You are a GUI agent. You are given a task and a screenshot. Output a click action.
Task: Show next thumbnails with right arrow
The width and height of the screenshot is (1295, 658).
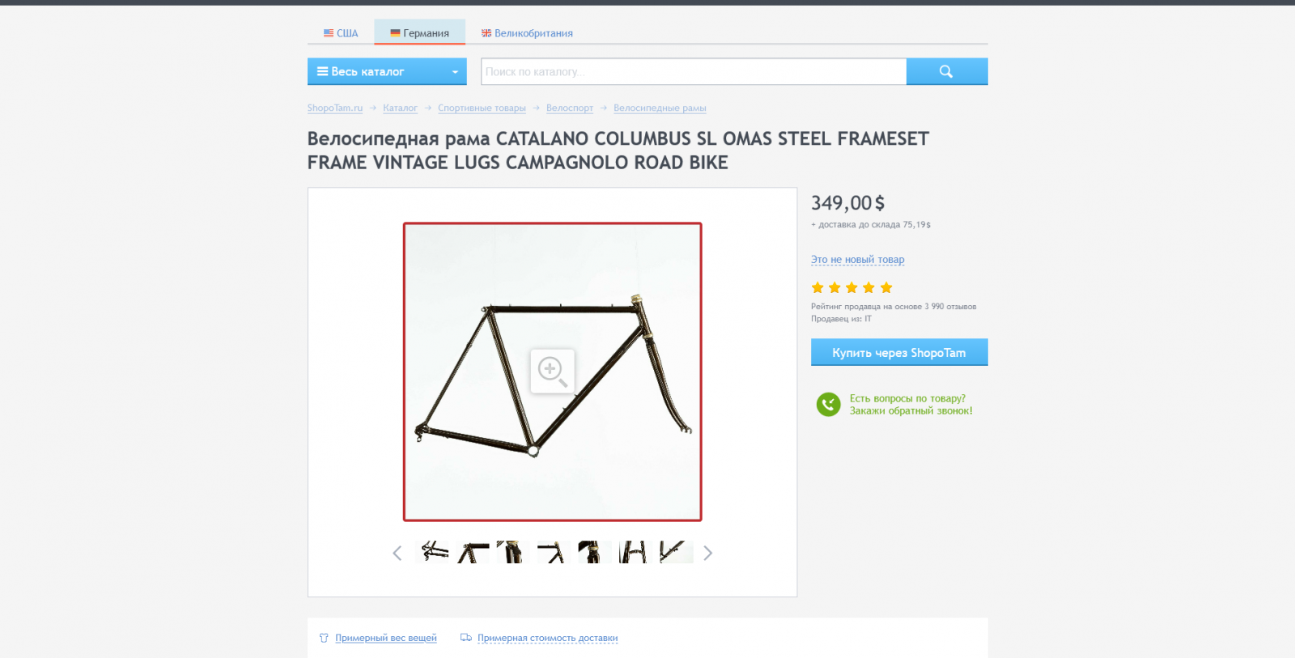[708, 553]
